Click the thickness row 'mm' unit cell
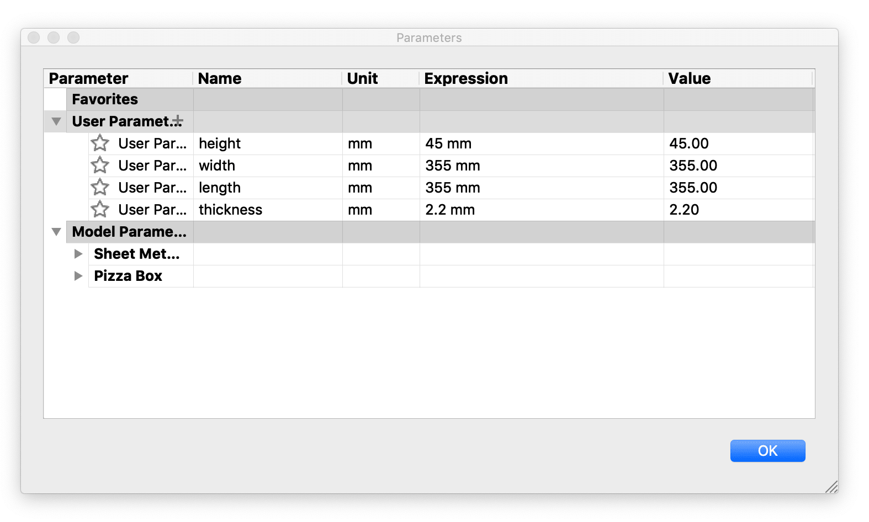Image resolution: width=869 pixels, height=522 pixels. tap(381, 210)
